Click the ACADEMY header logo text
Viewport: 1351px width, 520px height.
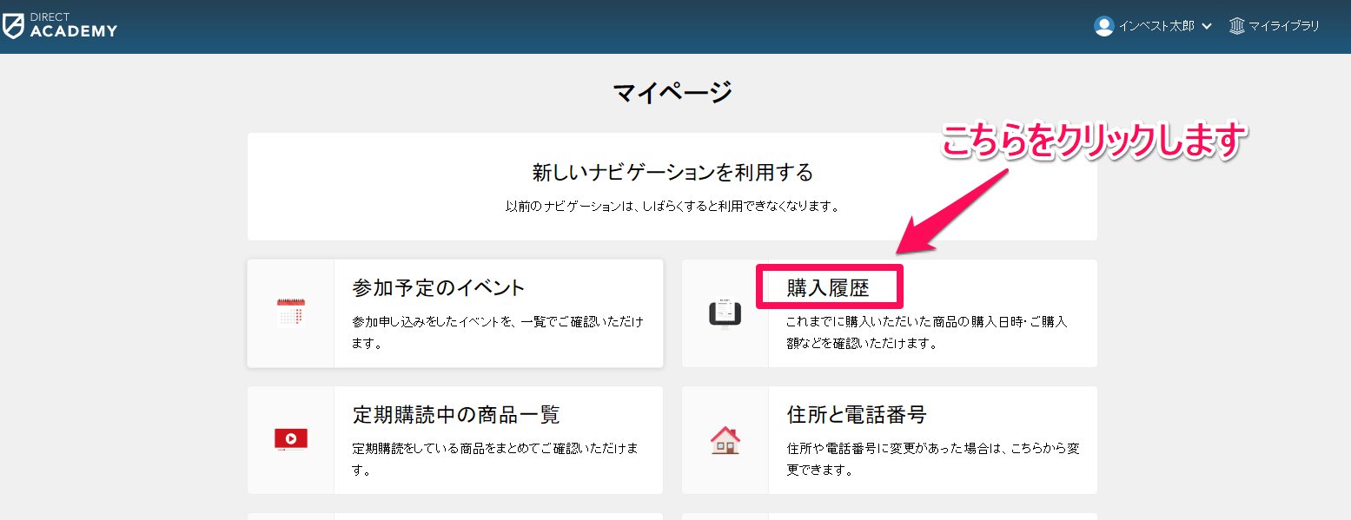tap(73, 31)
